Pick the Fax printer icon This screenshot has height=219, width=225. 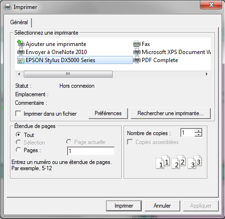click(x=137, y=44)
